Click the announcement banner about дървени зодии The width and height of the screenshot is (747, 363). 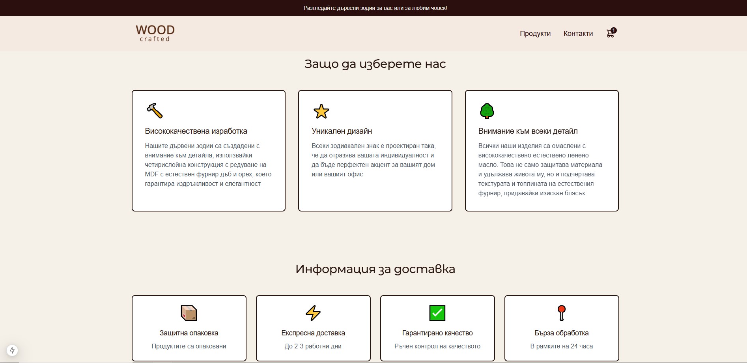pos(373,7)
